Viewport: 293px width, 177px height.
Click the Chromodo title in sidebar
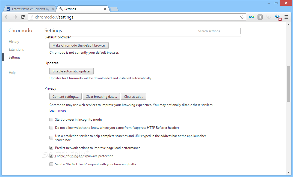20,30
